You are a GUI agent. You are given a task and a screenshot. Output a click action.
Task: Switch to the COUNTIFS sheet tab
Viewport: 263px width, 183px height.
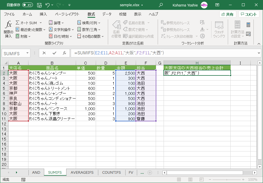(x=112, y=172)
